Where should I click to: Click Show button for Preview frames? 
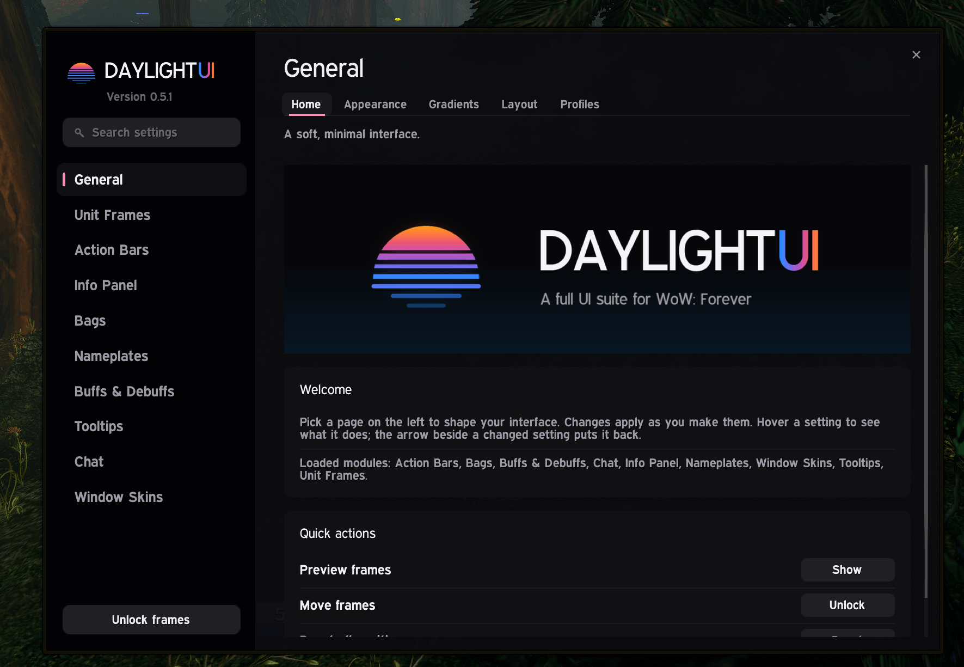click(848, 570)
